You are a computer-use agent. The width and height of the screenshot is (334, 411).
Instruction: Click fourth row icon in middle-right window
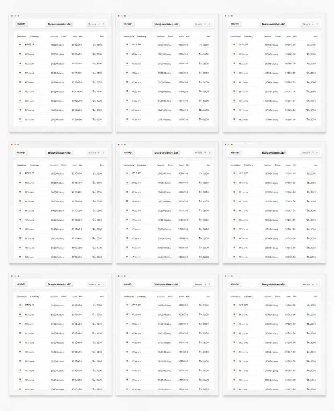(234, 201)
